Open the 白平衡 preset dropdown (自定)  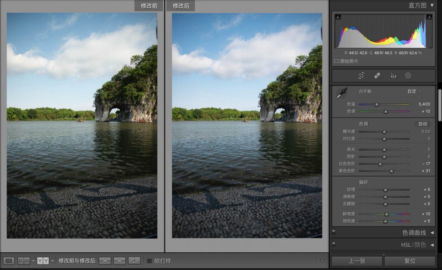[414, 91]
